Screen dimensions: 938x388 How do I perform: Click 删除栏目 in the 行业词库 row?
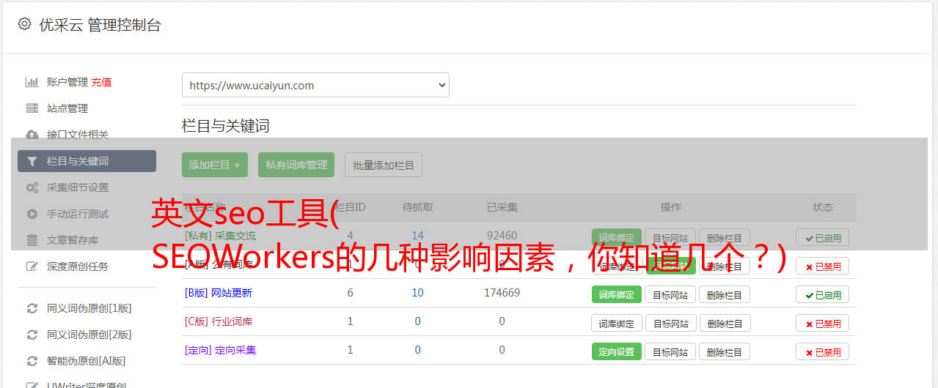[725, 323]
